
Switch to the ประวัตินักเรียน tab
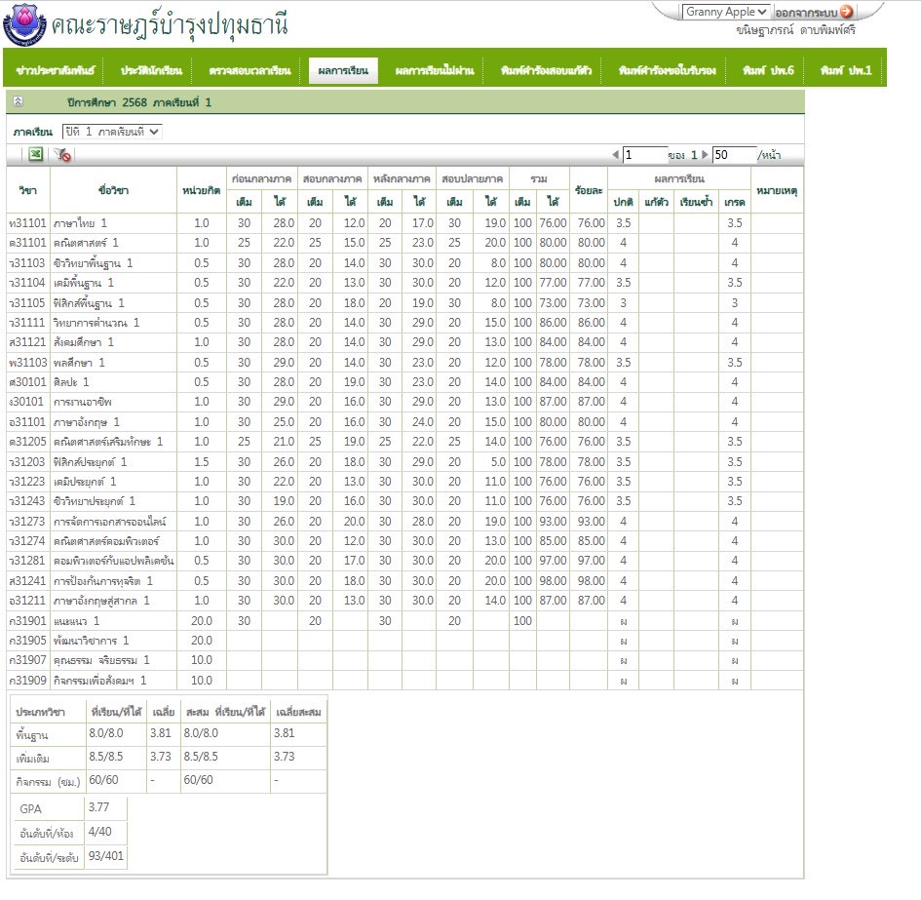pos(151,71)
